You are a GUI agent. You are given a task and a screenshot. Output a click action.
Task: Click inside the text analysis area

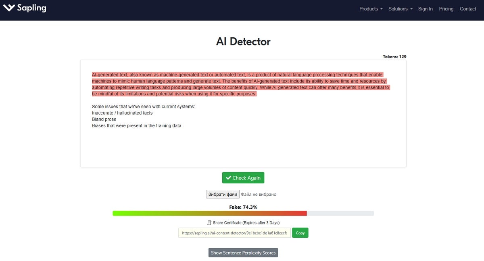pos(243,141)
